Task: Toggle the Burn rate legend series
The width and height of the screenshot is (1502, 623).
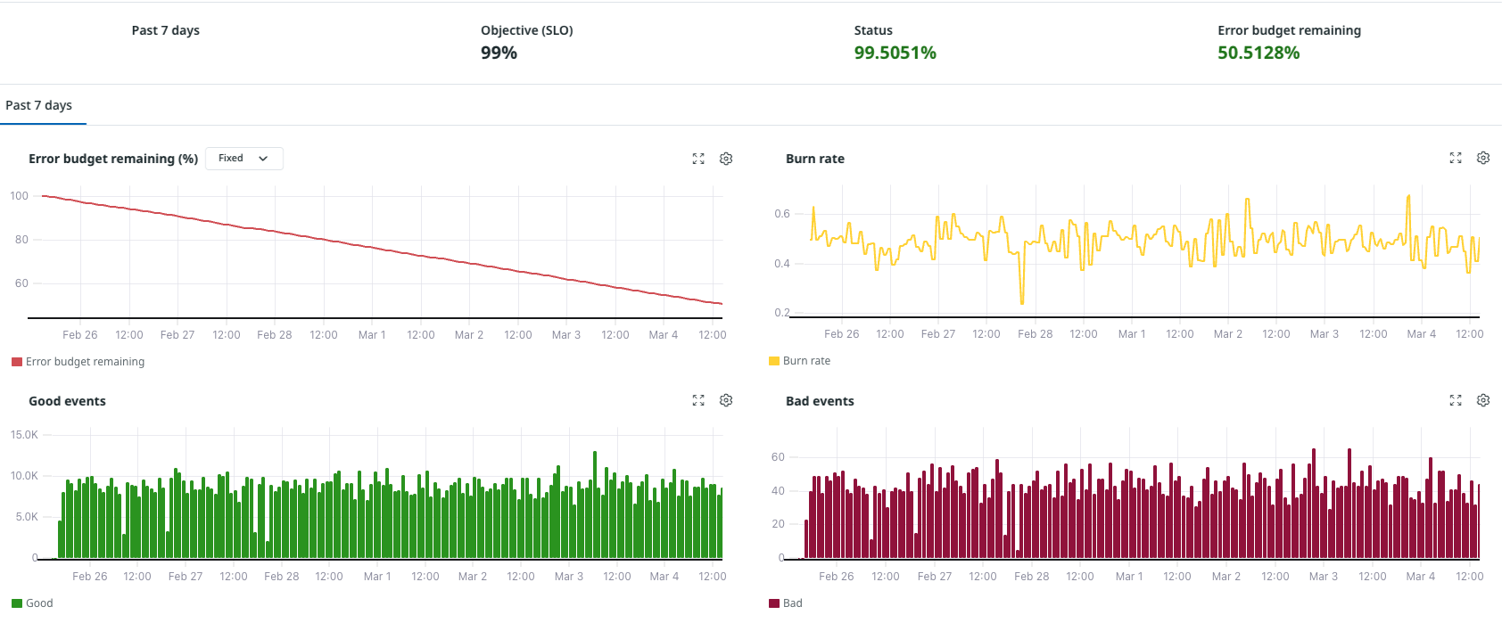Action: pyautogui.click(x=806, y=361)
